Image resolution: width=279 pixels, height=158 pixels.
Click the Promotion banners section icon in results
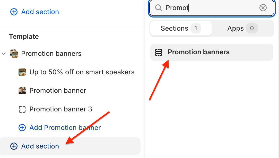point(159,52)
